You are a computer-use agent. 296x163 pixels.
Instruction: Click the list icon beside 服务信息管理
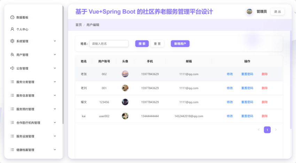coord(12,95)
